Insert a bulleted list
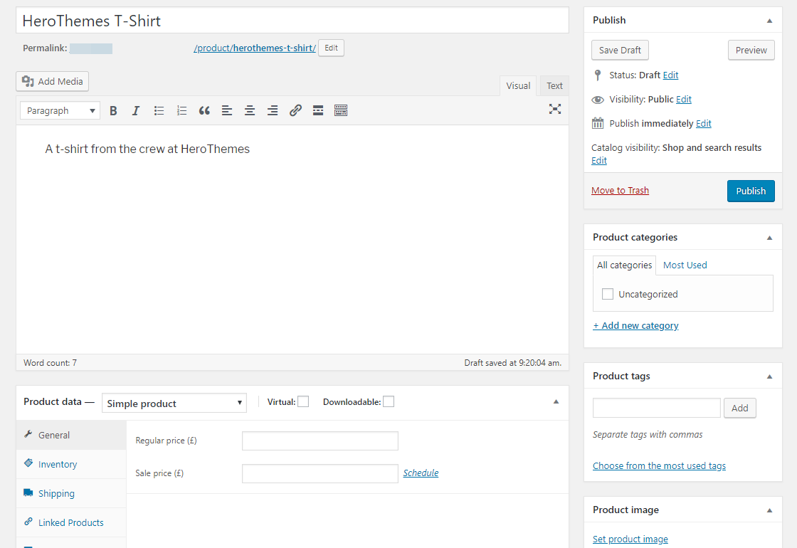This screenshot has width=797, height=548. (159, 110)
